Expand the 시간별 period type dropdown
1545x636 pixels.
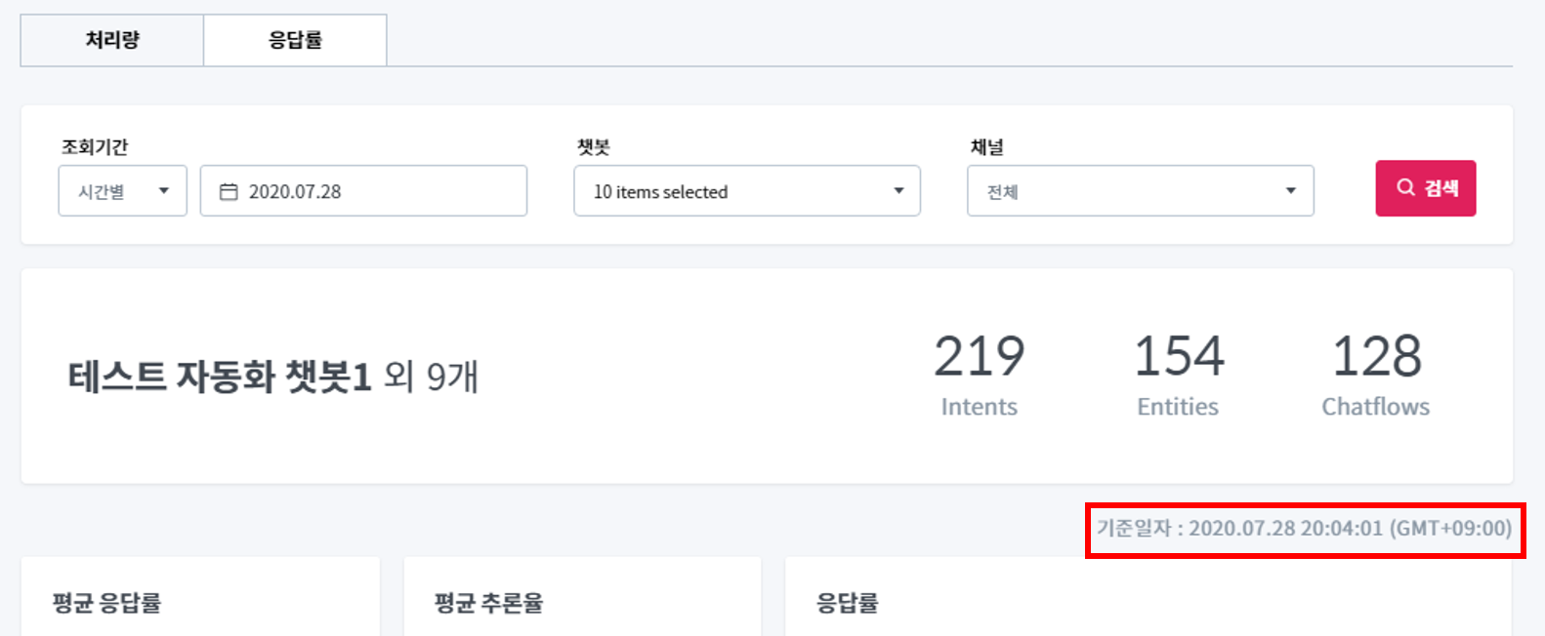(x=123, y=191)
